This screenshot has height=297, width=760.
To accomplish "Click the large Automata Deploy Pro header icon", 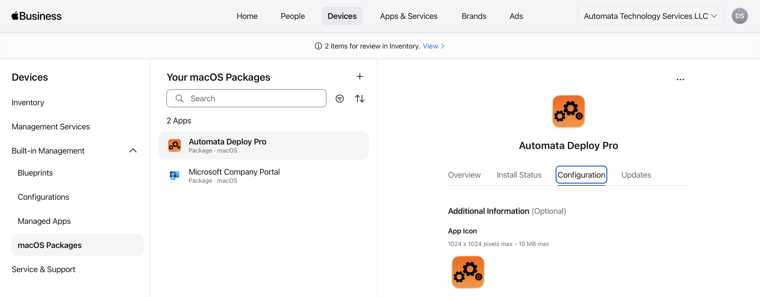I will point(568,111).
